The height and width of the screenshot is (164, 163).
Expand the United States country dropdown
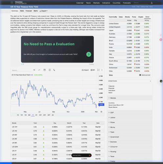point(130,81)
